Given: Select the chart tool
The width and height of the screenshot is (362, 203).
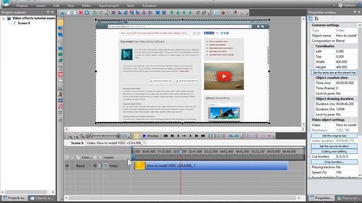Looking at the screenshot, I should pos(61,88).
